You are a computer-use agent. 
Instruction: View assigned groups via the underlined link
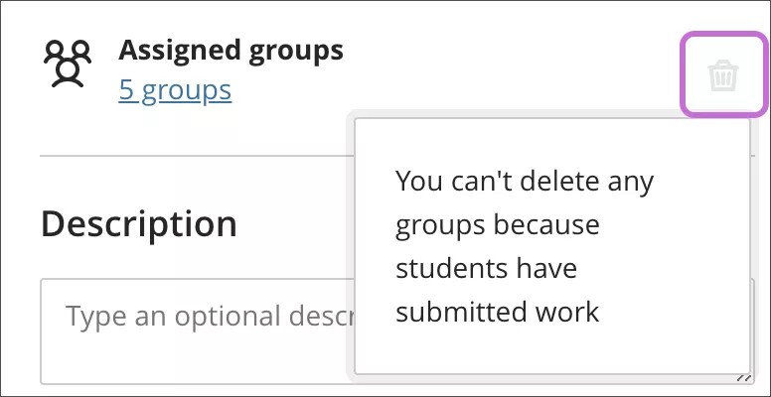pos(175,90)
